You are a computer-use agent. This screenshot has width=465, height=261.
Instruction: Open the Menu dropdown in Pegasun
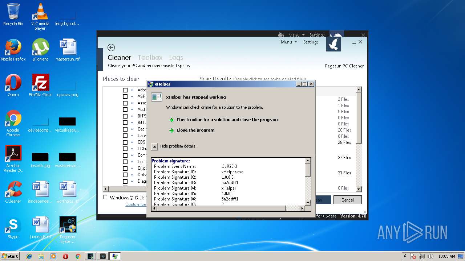pyautogui.click(x=289, y=42)
